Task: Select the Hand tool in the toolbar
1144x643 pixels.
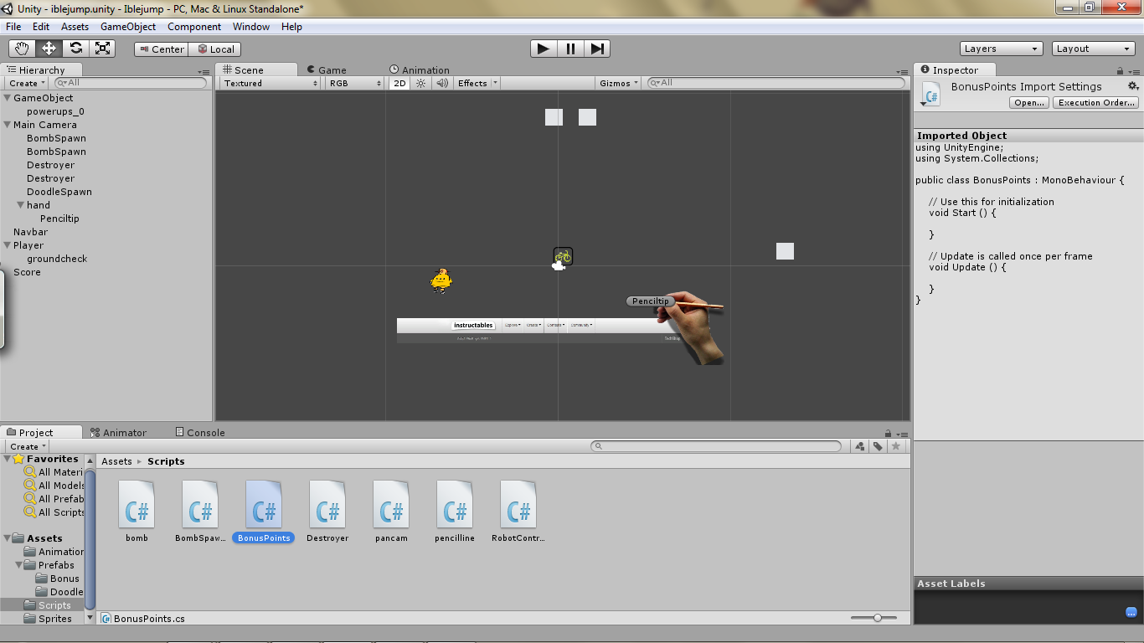Action: click(x=22, y=49)
